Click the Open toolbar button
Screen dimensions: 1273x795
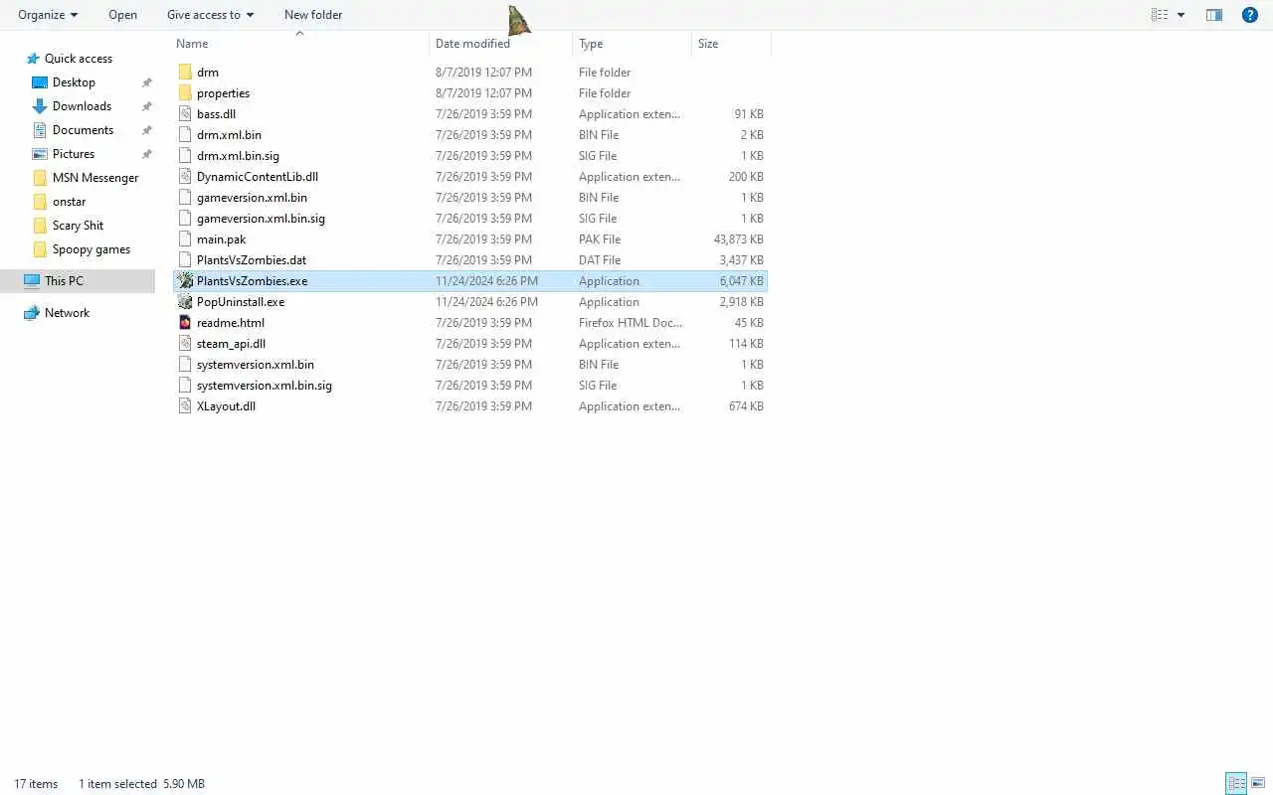122,15
